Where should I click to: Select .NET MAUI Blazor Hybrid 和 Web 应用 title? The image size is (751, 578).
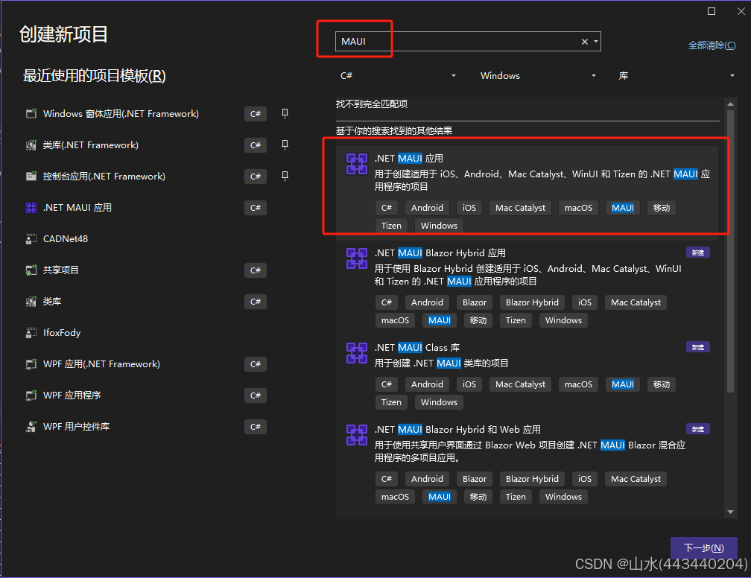457,429
